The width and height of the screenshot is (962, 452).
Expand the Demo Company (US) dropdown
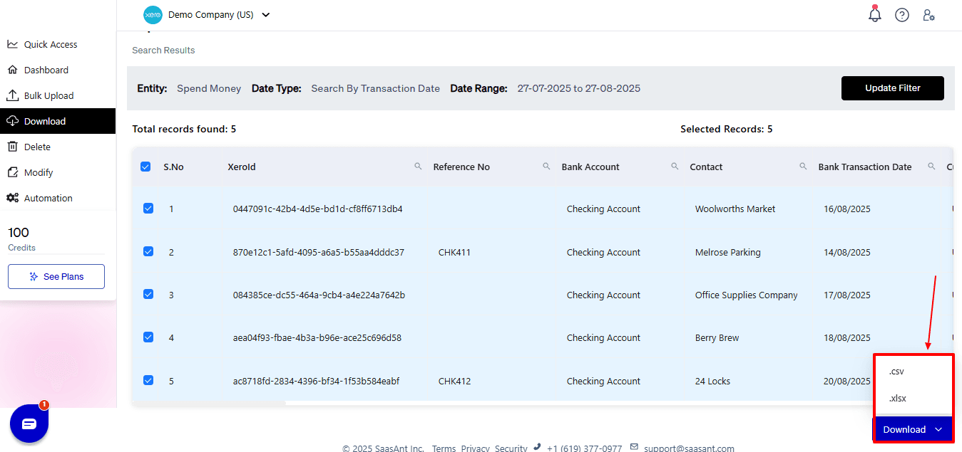[265, 15]
